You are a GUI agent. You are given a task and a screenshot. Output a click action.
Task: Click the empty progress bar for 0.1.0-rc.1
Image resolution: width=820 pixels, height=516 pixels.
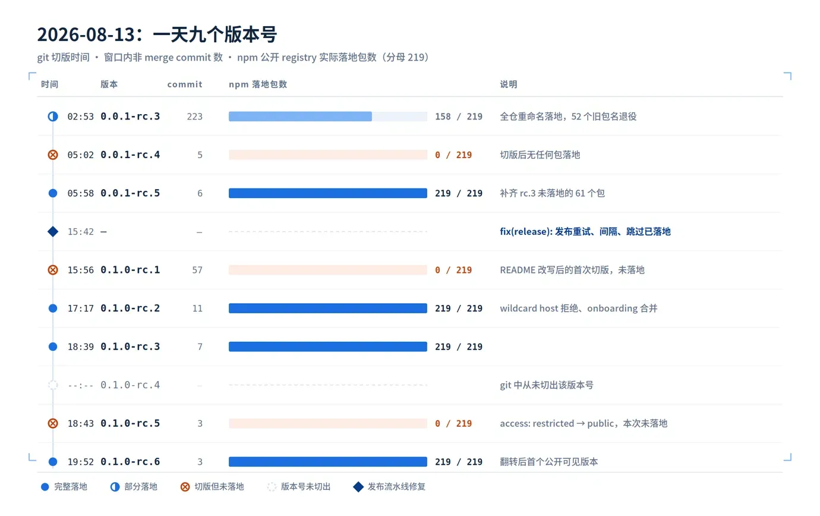click(x=328, y=270)
